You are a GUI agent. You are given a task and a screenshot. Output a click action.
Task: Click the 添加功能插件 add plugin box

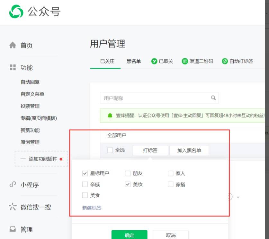(41, 159)
